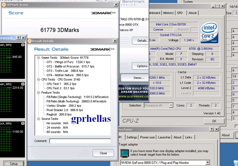Open the RivaTuner target adapter dropdown

[208, 163]
